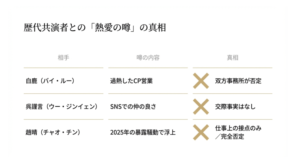Select the 真相 column header

[233, 58]
